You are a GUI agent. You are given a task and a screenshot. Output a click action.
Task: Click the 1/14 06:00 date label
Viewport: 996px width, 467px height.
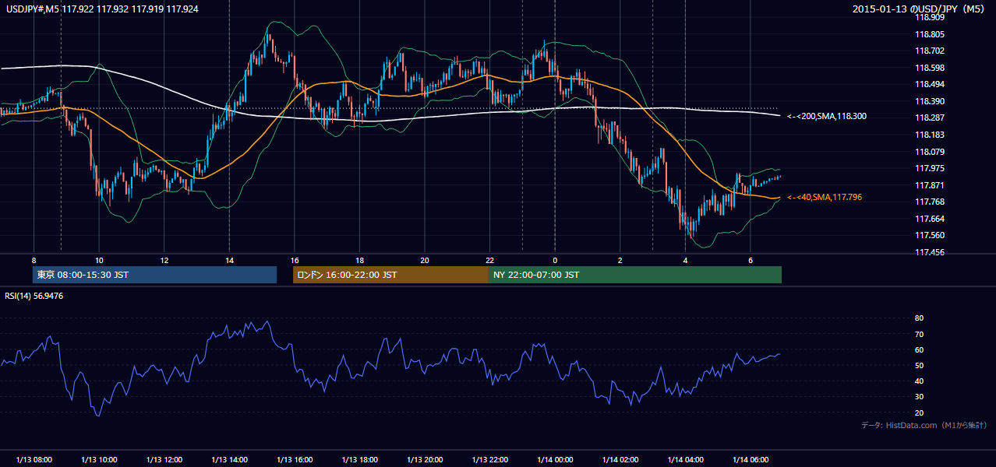(750, 459)
